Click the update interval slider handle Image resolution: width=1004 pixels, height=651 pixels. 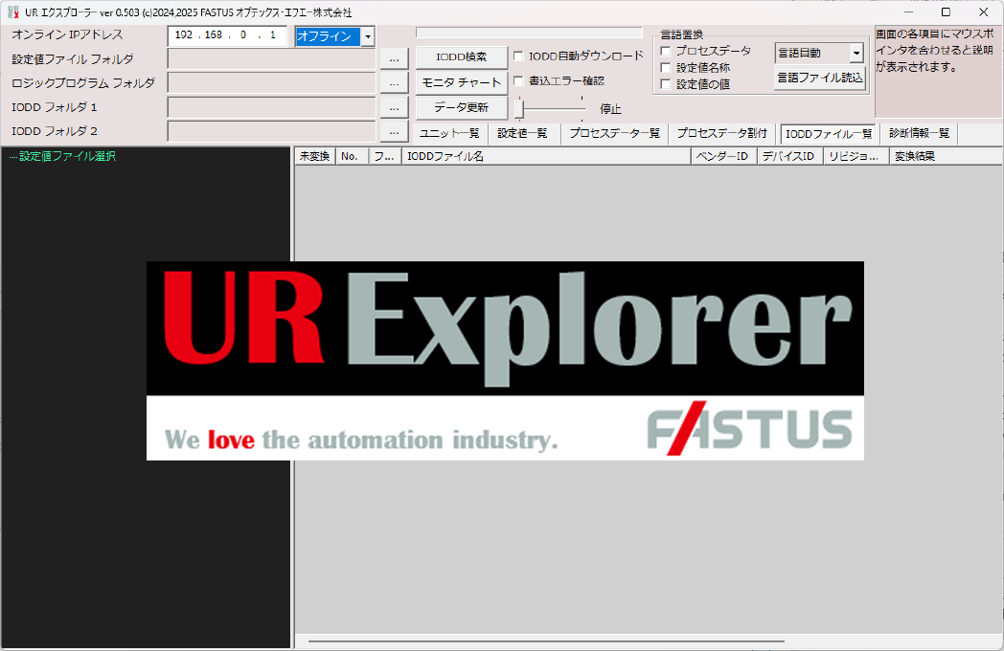point(519,108)
